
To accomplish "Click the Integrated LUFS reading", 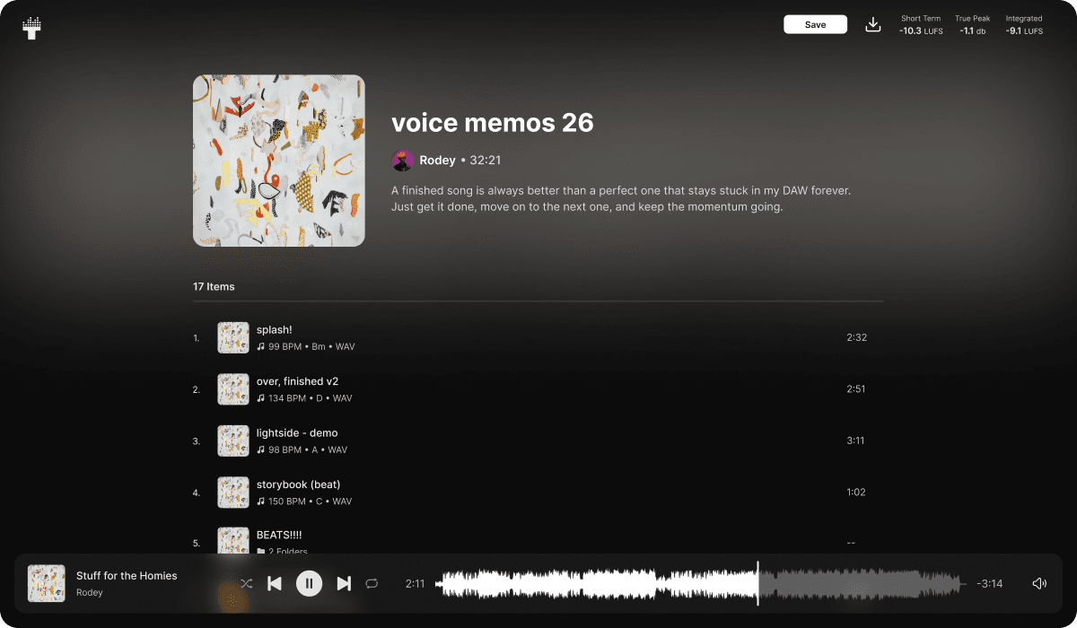I will [1023, 25].
